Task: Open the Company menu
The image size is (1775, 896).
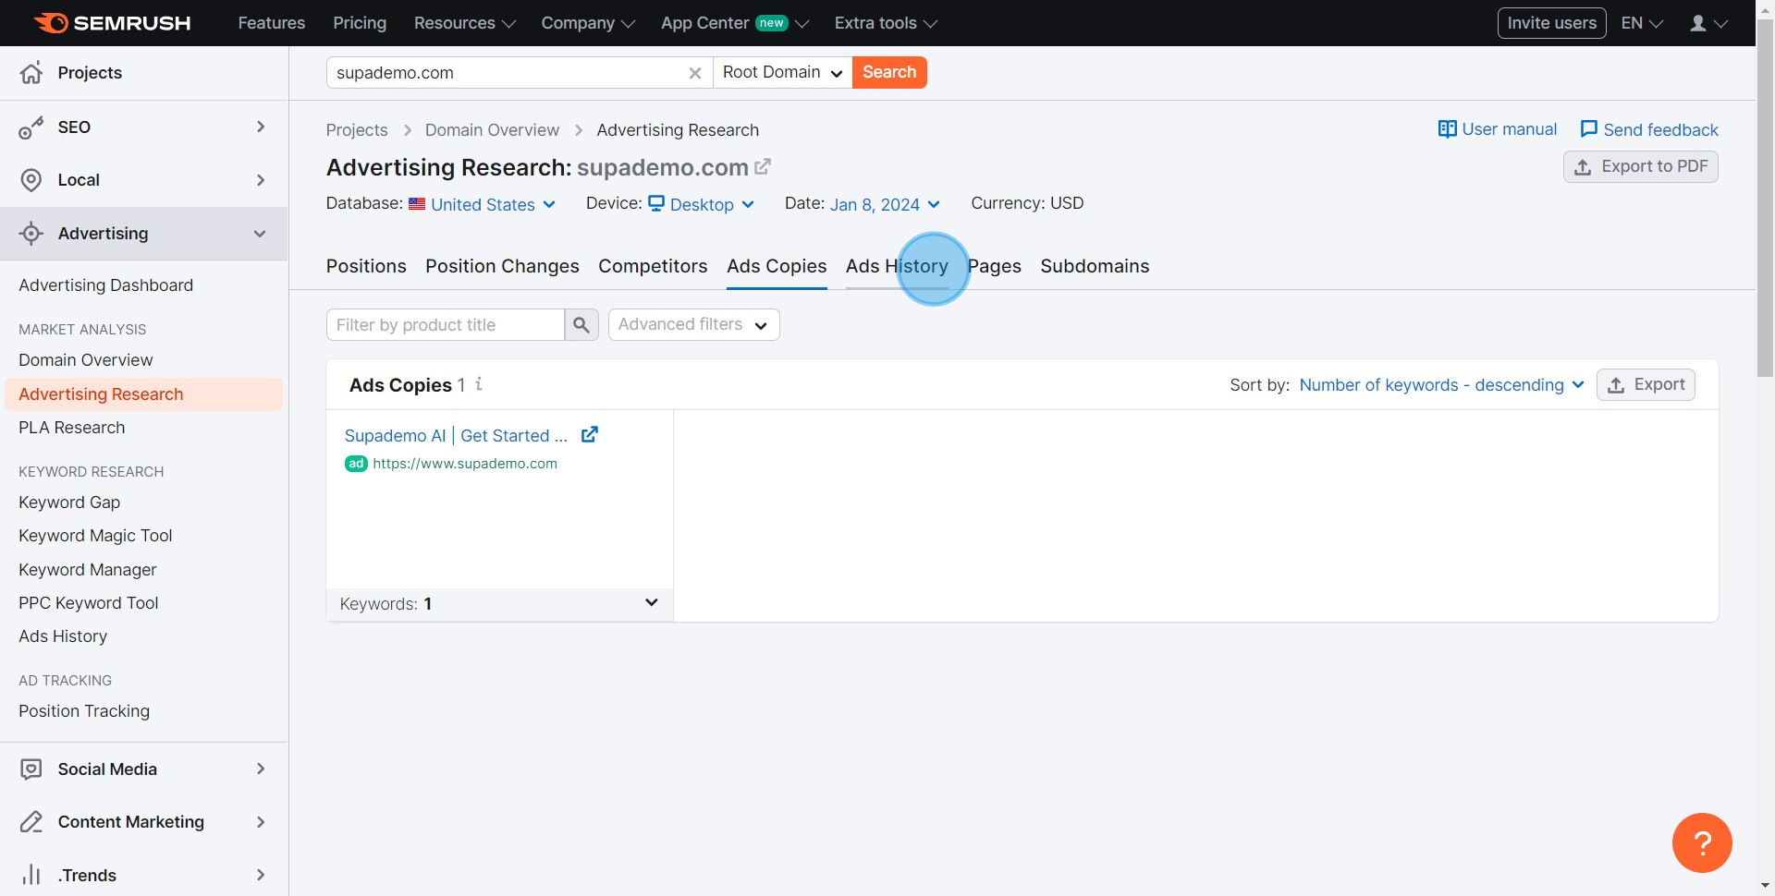Action: [x=588, y=23]
